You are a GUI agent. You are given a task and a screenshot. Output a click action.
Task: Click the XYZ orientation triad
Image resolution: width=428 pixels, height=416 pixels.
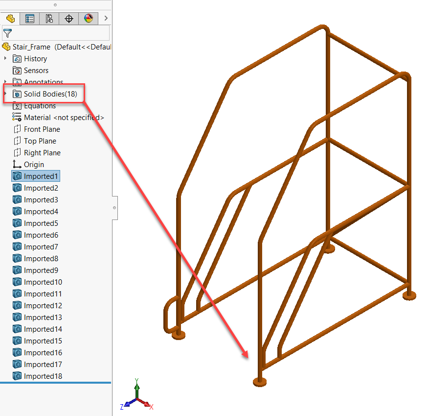point(137,394)
